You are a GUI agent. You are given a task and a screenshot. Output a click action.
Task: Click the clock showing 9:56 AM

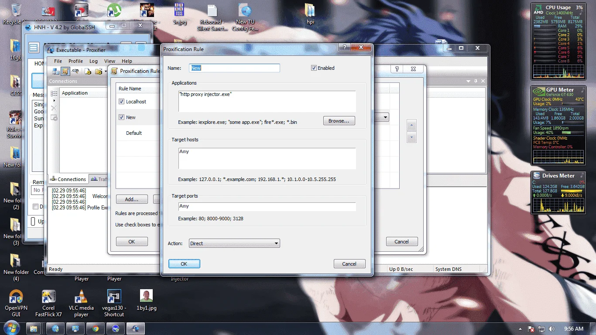(x=573, y=329)
